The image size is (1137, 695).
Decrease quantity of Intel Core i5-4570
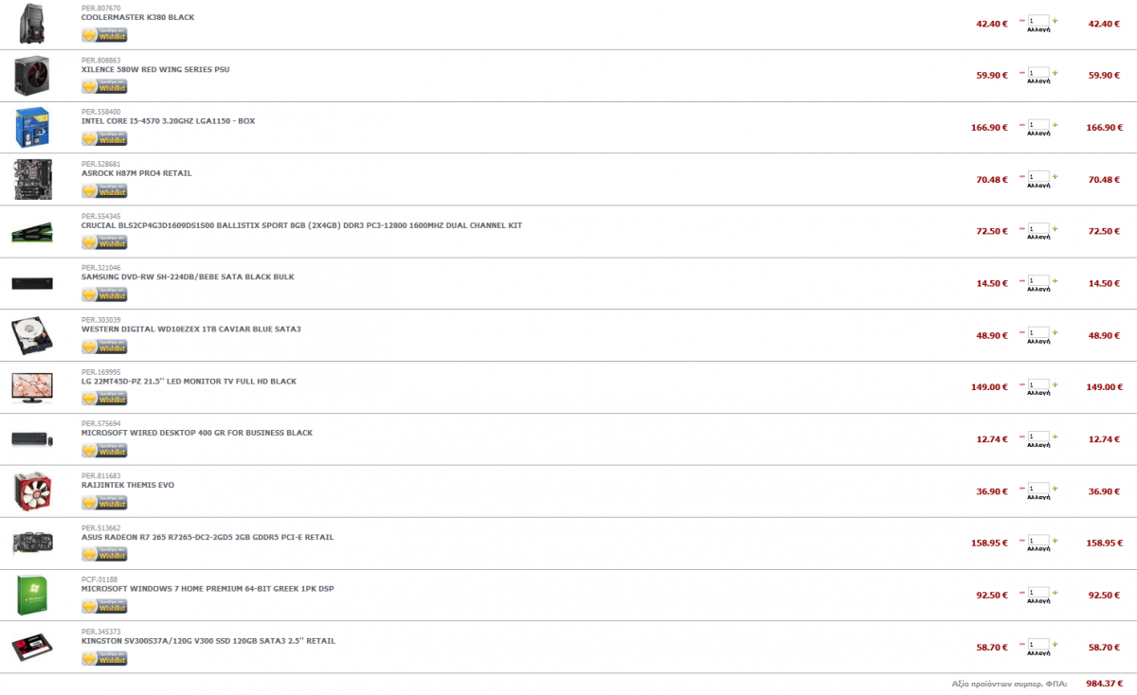pos(1022,124)
